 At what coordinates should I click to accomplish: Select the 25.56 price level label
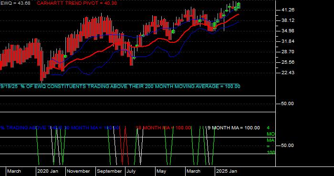pyautogui.click(x=288, y=62)
